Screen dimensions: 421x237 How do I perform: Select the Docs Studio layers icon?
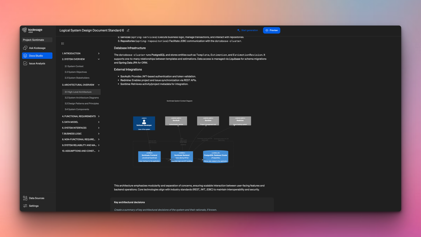coord(25,56)
